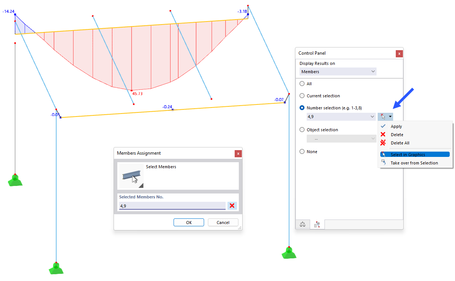Click the Delete All double-X icon

point(383,143)
